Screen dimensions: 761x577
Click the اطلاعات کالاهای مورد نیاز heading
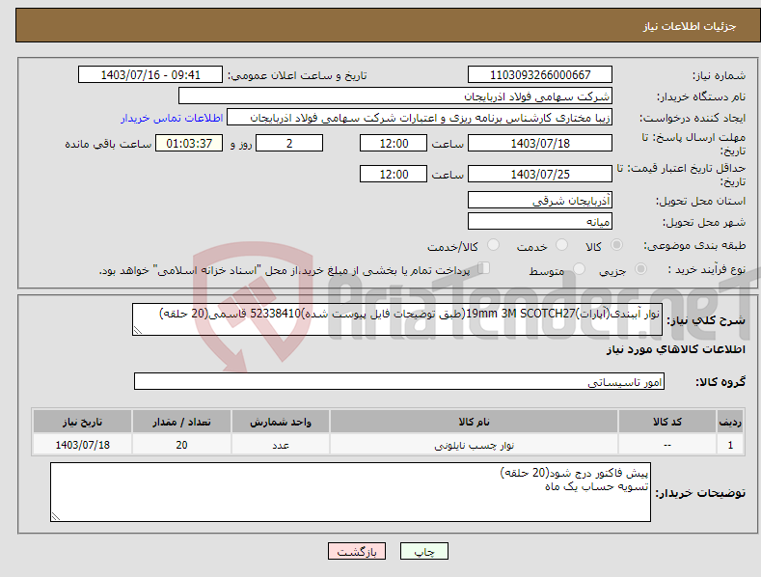[x=675, y=349]
